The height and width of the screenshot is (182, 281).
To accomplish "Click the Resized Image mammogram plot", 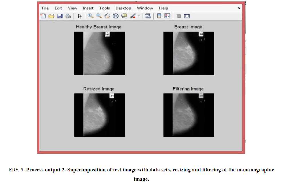I will click(100, 115).
